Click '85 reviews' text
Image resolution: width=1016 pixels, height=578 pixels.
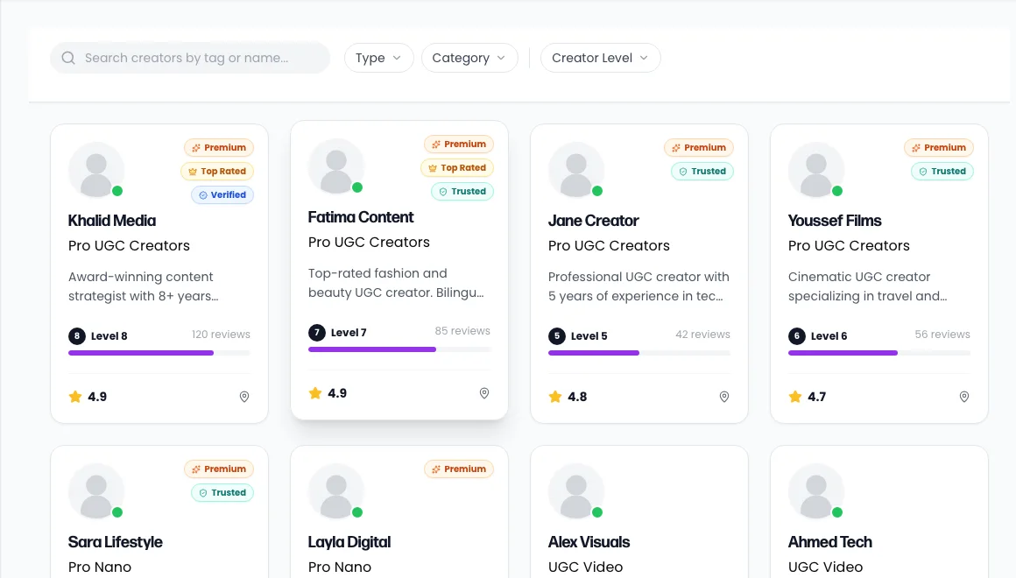[x=462, y=331]
